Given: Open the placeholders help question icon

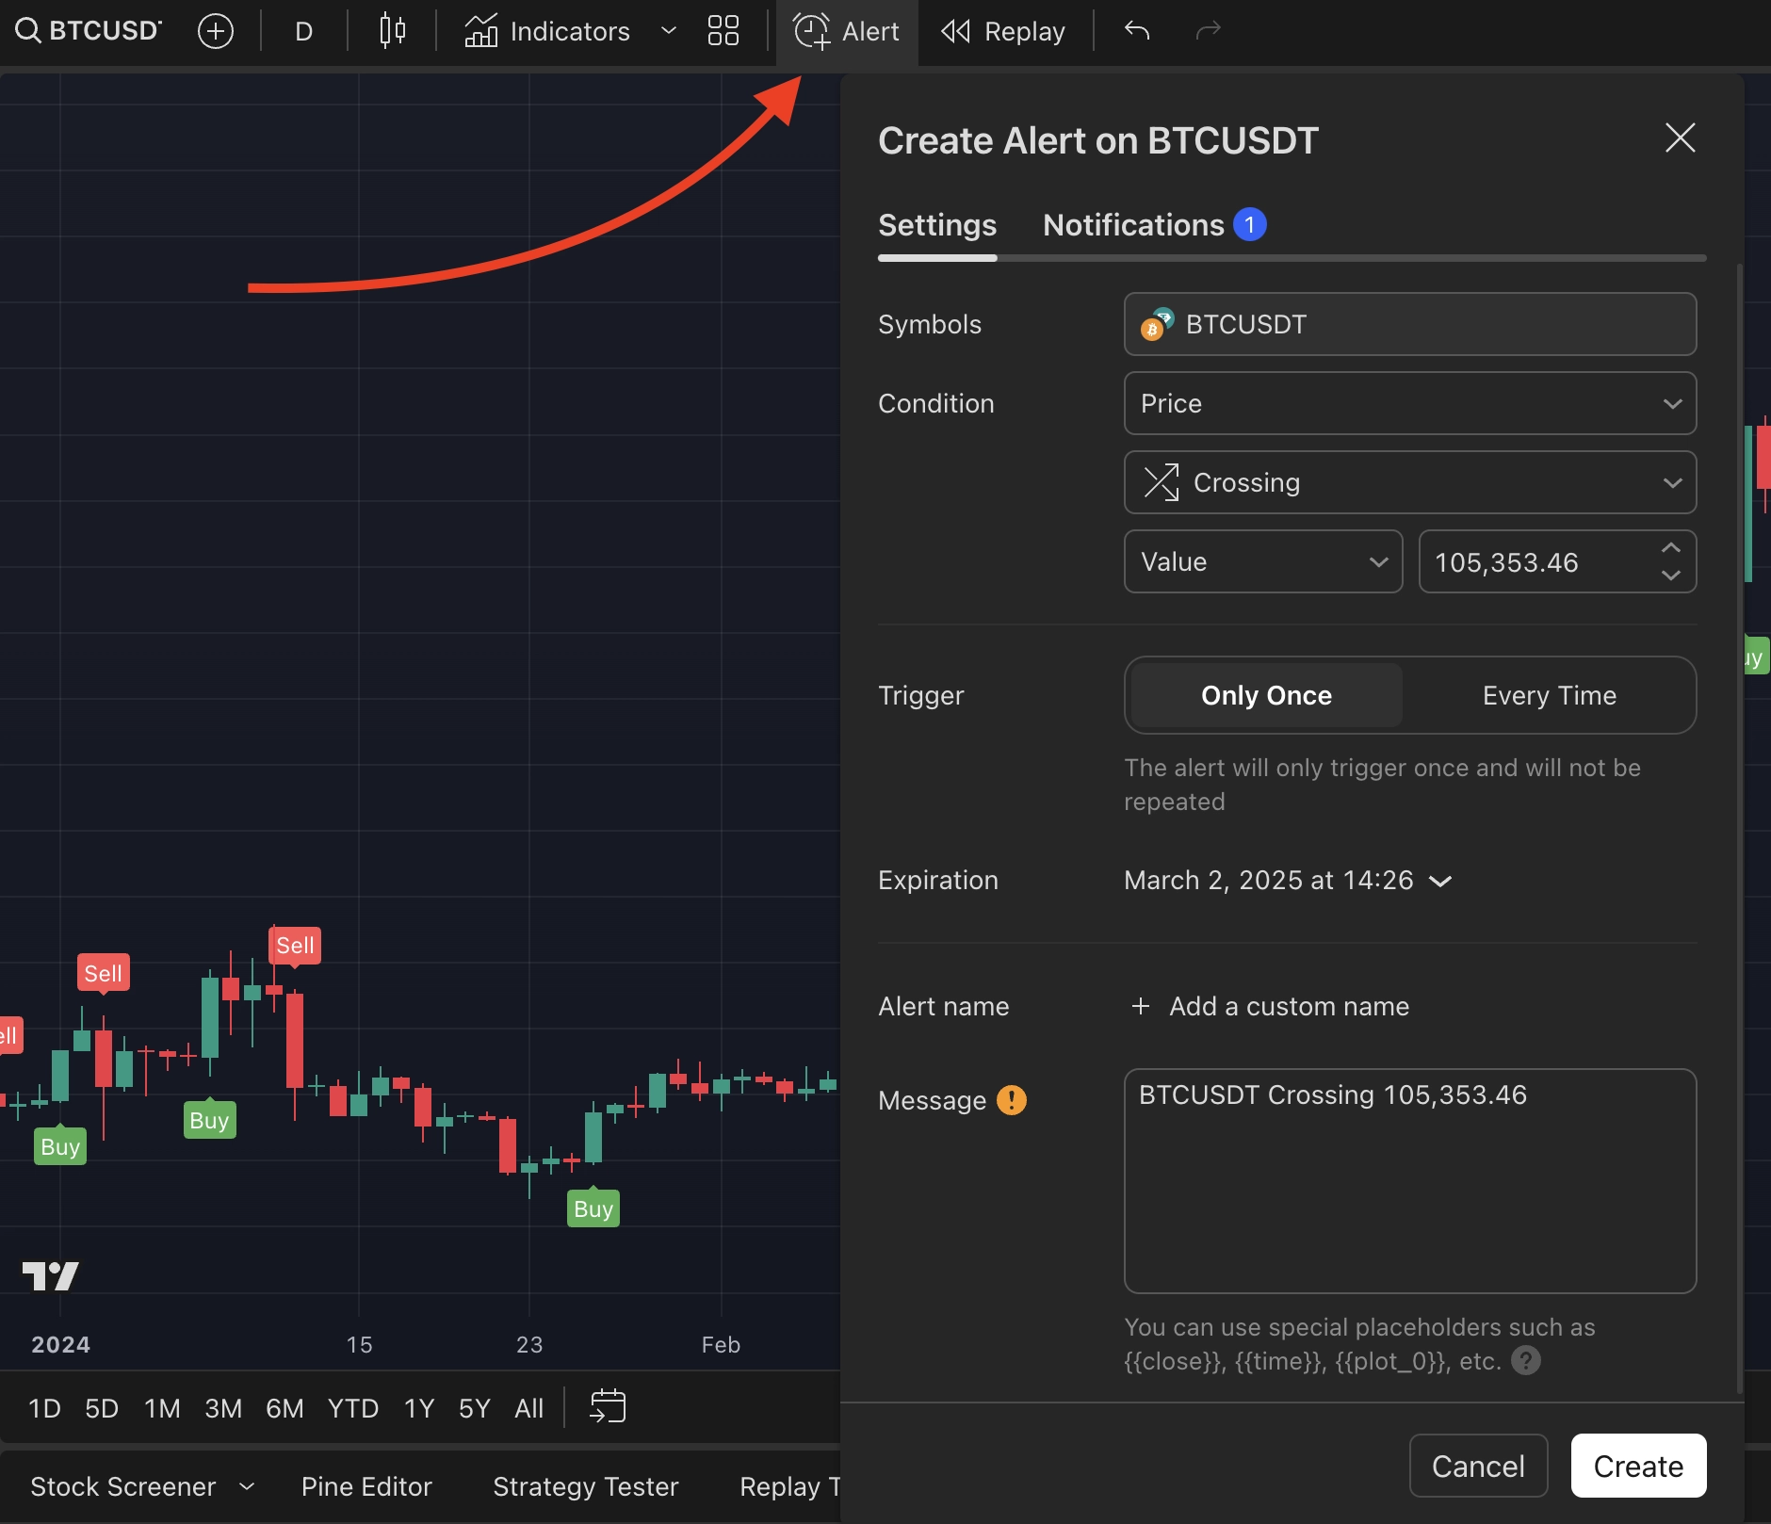Looking at the screenshot, I should [1526, 1361].
